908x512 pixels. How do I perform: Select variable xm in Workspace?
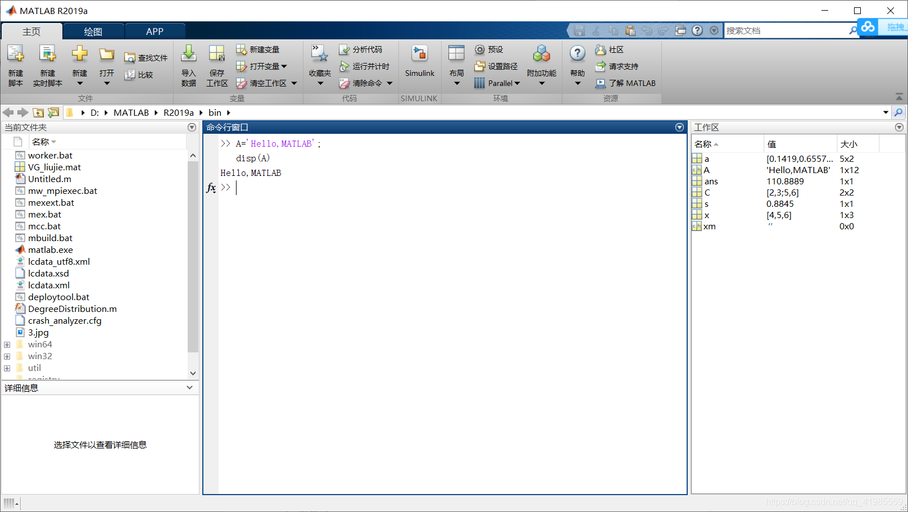(x=709, y=226)
